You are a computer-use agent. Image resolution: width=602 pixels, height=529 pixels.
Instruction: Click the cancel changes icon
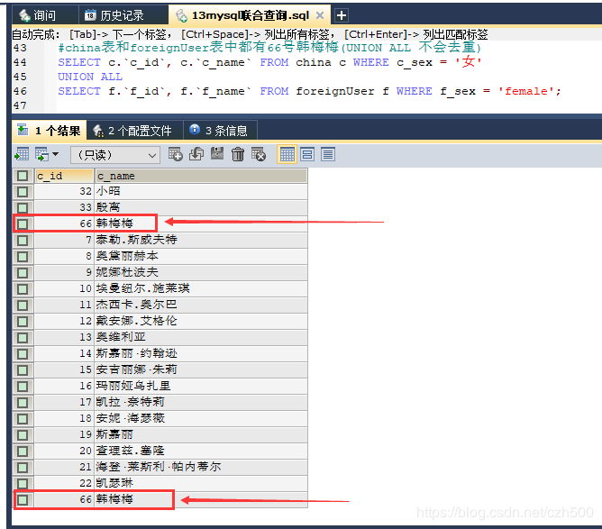[x=259, y=154]
